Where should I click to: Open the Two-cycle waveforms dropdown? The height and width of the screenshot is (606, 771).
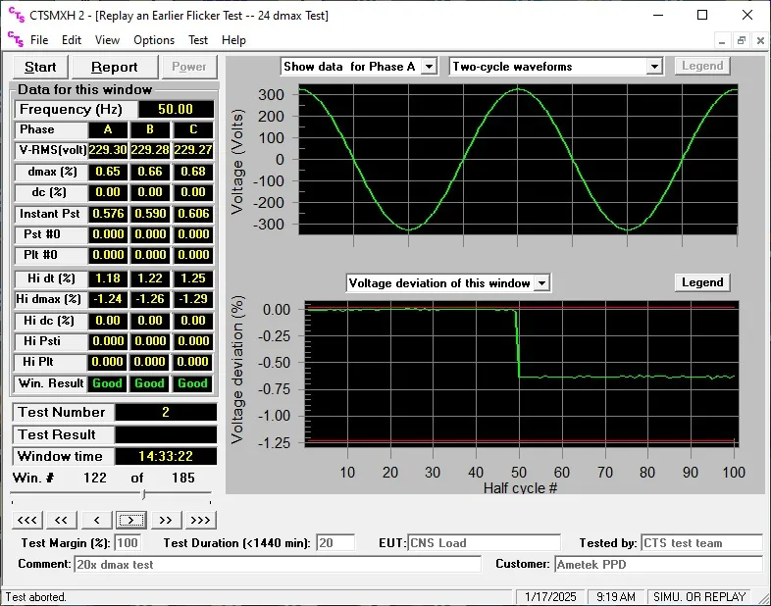point(654,67)
